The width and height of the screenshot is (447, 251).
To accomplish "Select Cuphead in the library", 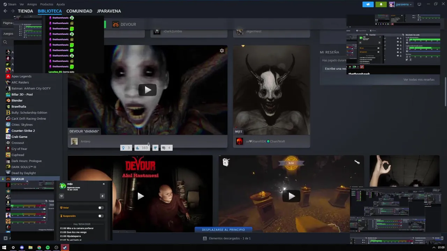I will 18,155.
